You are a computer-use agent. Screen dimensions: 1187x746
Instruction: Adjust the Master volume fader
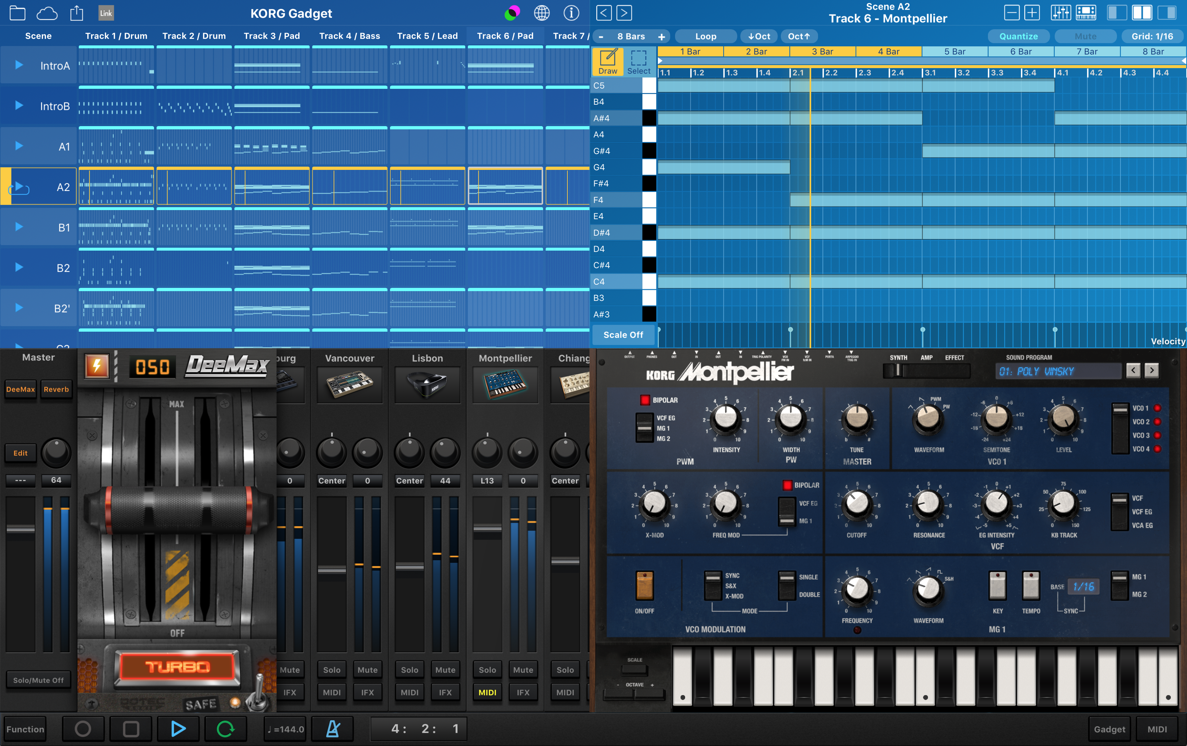pyautogui.click(x=21, y=528)
